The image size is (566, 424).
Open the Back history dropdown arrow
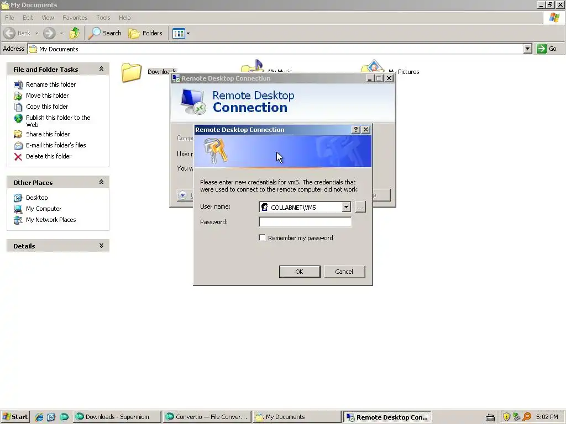coord(36,34)
